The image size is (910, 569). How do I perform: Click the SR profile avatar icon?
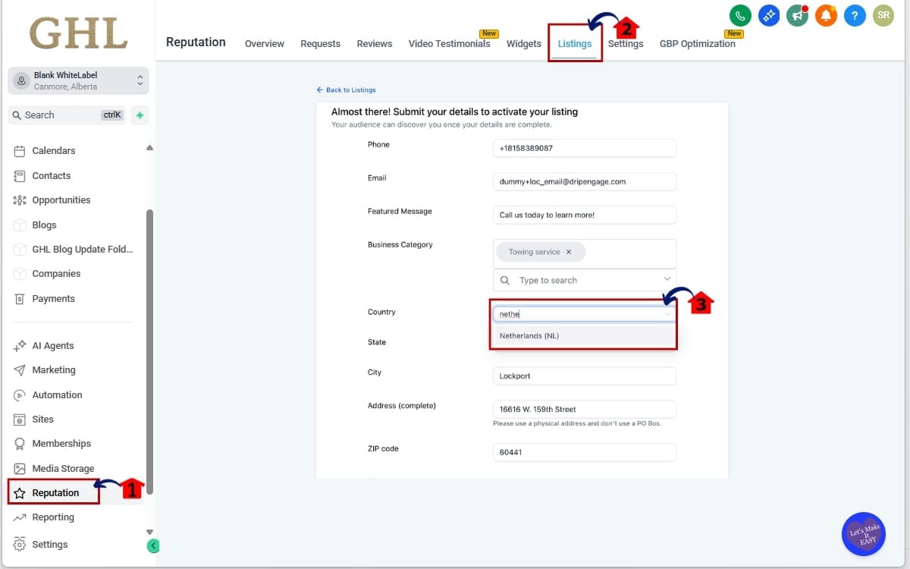click(x=883, y=15)
